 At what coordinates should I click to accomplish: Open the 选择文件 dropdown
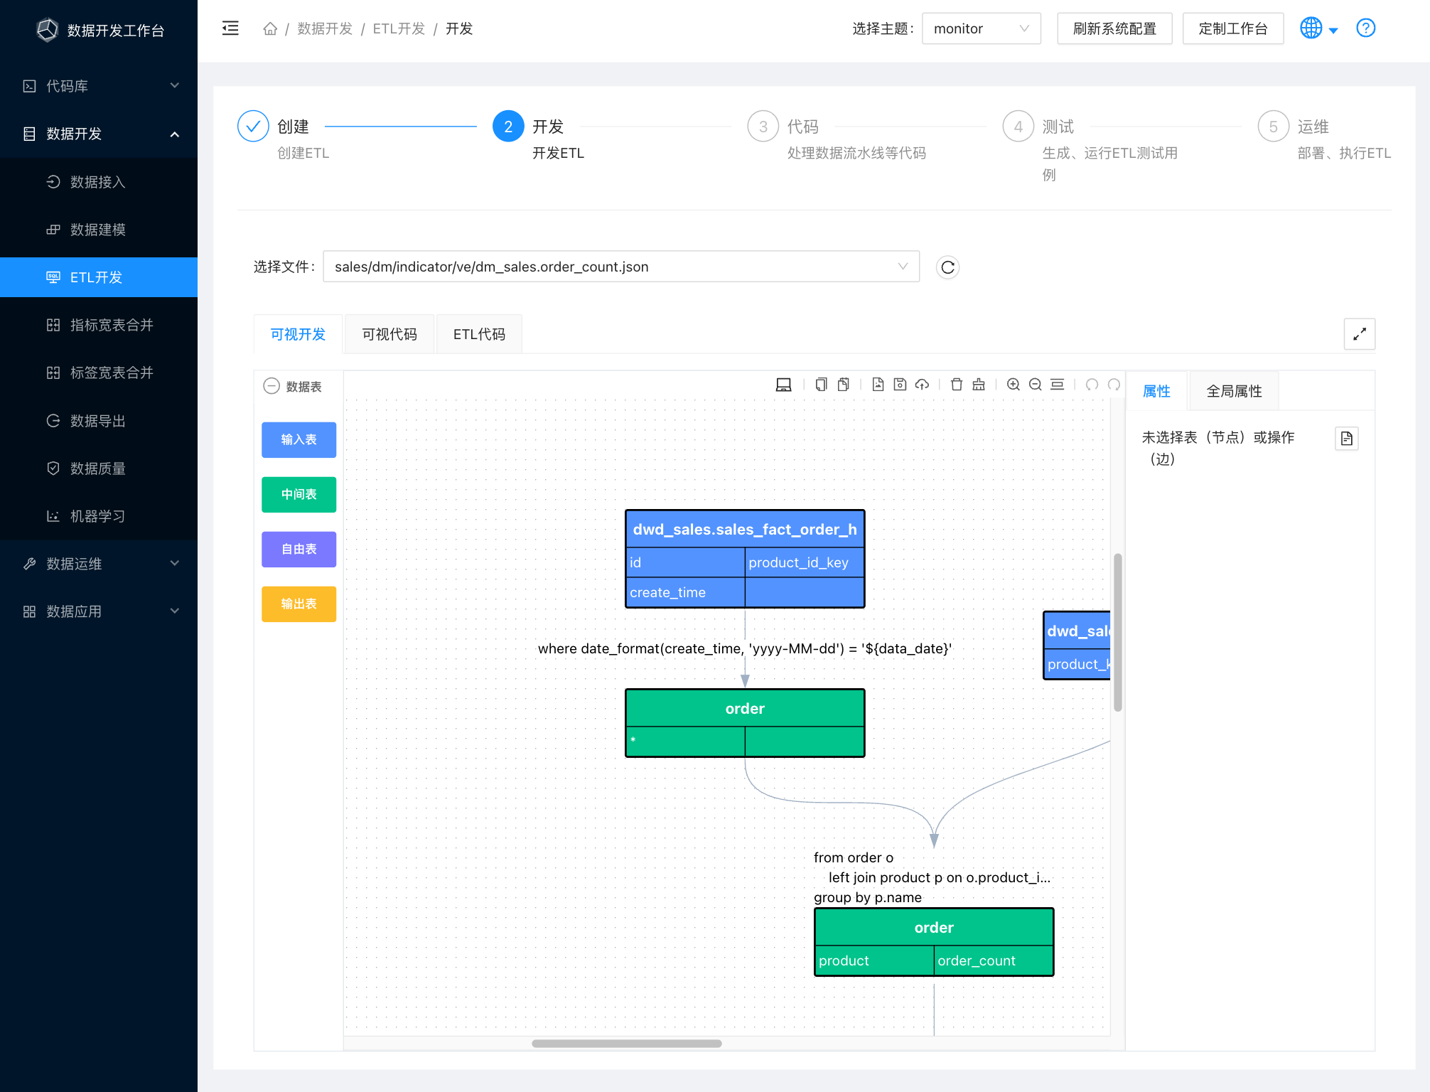pyautogui.click(x=905, y=267)
